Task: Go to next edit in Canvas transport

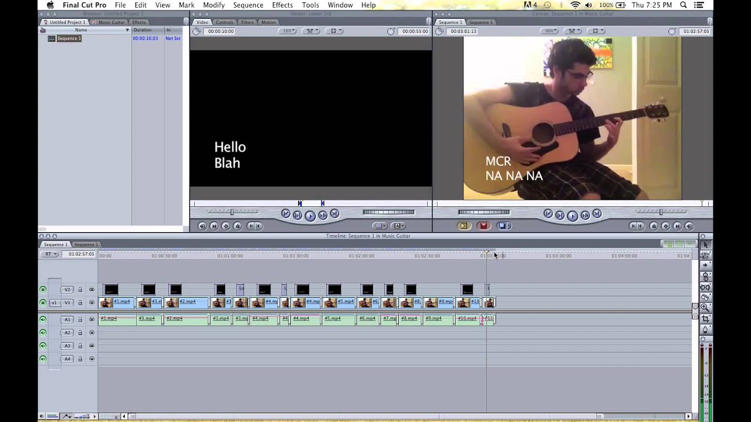Action: (x=597, y=214)
